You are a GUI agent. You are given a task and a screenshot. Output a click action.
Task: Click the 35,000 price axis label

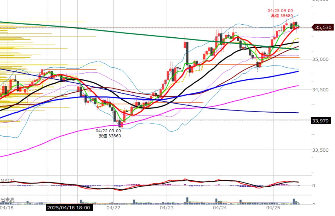coord(320,59)
